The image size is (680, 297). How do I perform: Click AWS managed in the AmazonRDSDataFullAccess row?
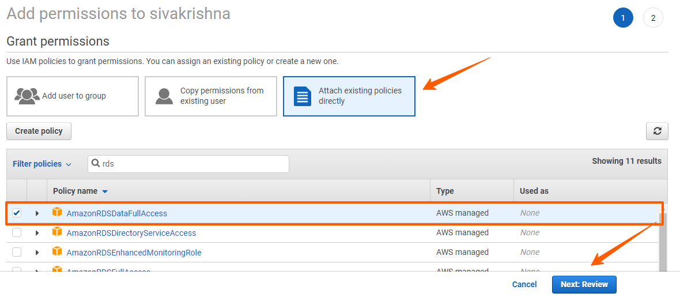(462, 213)
